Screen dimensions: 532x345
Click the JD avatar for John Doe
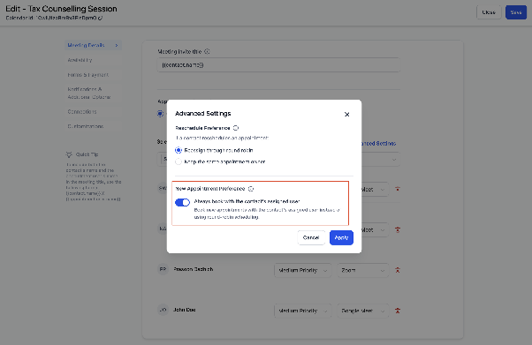pos(163,310)
